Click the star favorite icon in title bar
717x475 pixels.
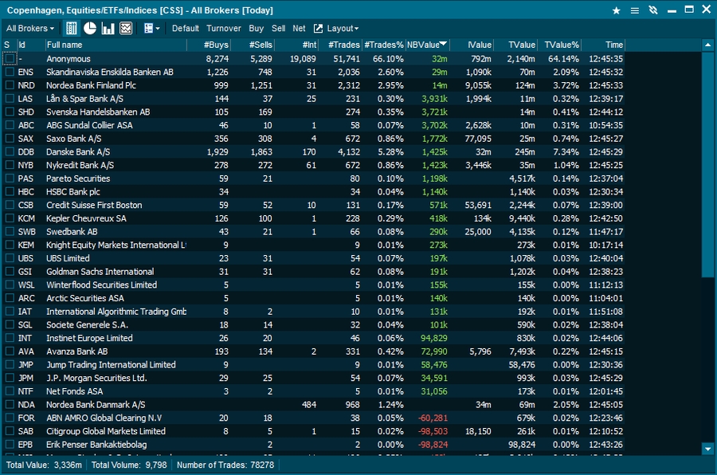click(x=616, y=10)
